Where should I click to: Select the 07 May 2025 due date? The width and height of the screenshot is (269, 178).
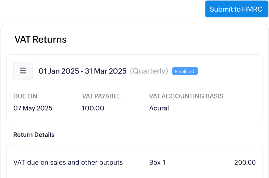33,108
